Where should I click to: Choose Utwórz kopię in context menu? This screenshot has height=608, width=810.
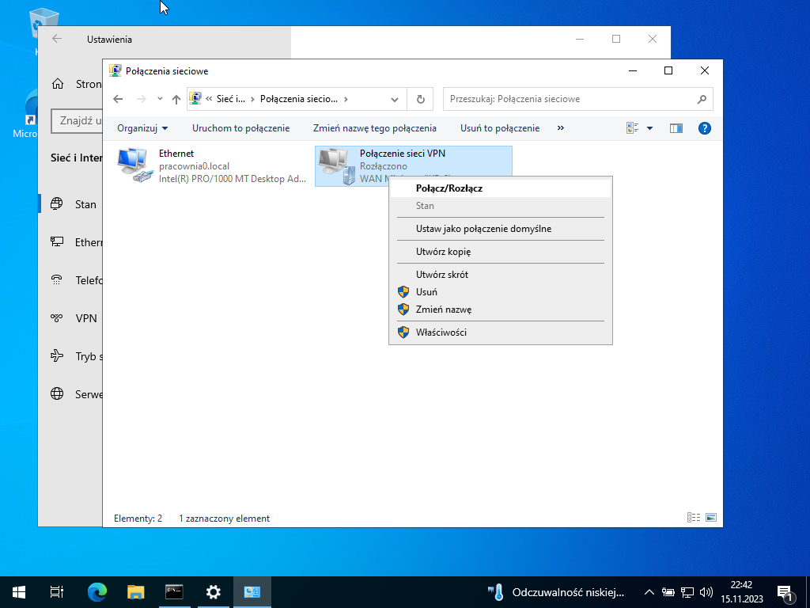(500, 252)
